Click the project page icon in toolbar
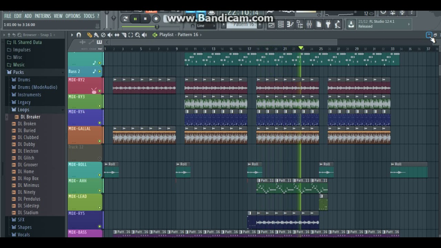 click(x=319, y=24)
